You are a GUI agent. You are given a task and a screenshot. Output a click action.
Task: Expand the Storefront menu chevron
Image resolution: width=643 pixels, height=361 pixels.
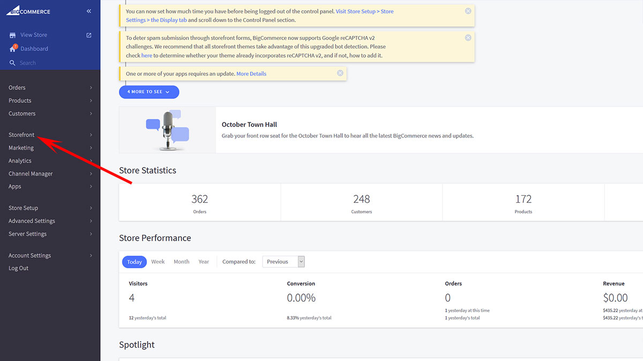click(91, 135)
